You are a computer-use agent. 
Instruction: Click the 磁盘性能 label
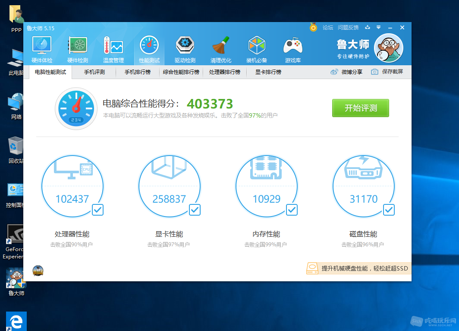(x=363, y=234)
